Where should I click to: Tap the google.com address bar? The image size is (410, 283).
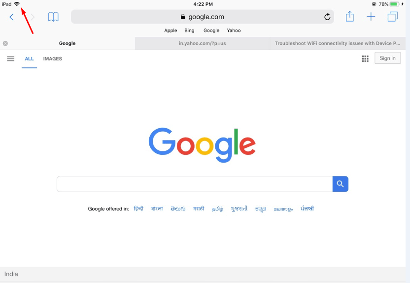(203, 17)
